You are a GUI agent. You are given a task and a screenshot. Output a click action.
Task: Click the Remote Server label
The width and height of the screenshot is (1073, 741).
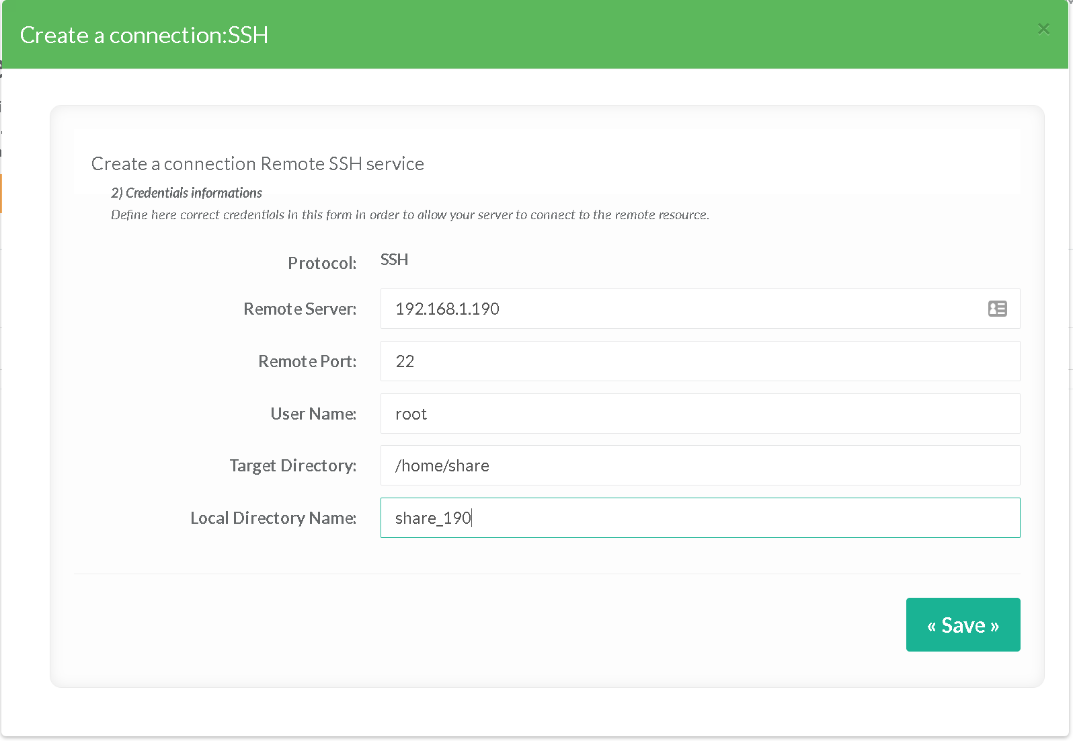click(x=300, y=309)
